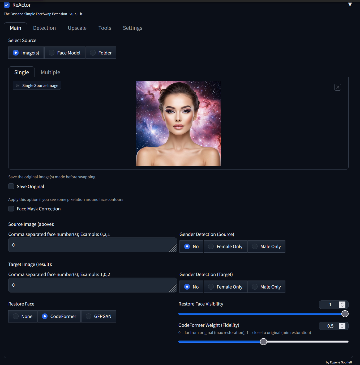Image resolution: width=360 pixels, height=365 pixels.
Task: Click the down arrow on CodeFormer Weight
Action: 342,328
